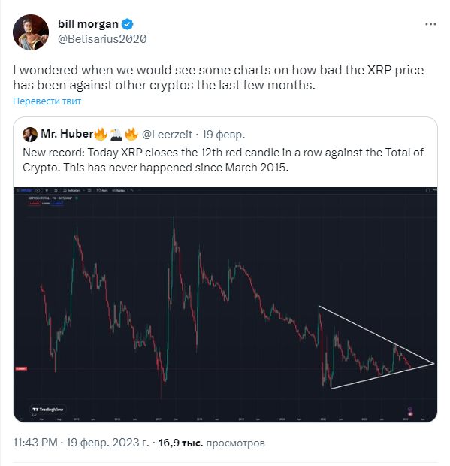
Task: Click the 16,9 тыс. просмотров view count
Action: point(211,443)
